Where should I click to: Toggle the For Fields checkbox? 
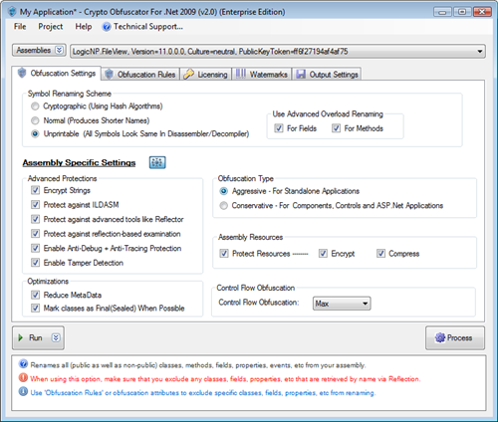(x=279, y=128)
